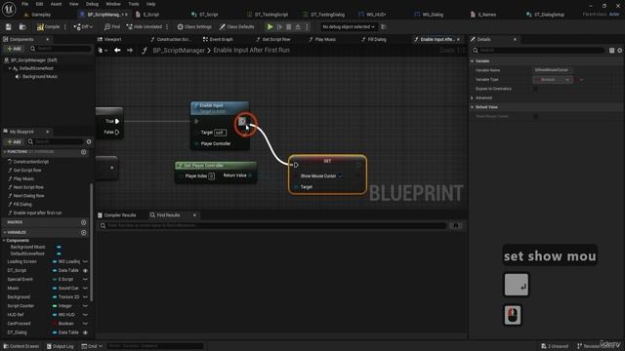Toggle Show Mouse Cursor checkbox on SET node
This screenshot has height=351, width=625.
341,175
